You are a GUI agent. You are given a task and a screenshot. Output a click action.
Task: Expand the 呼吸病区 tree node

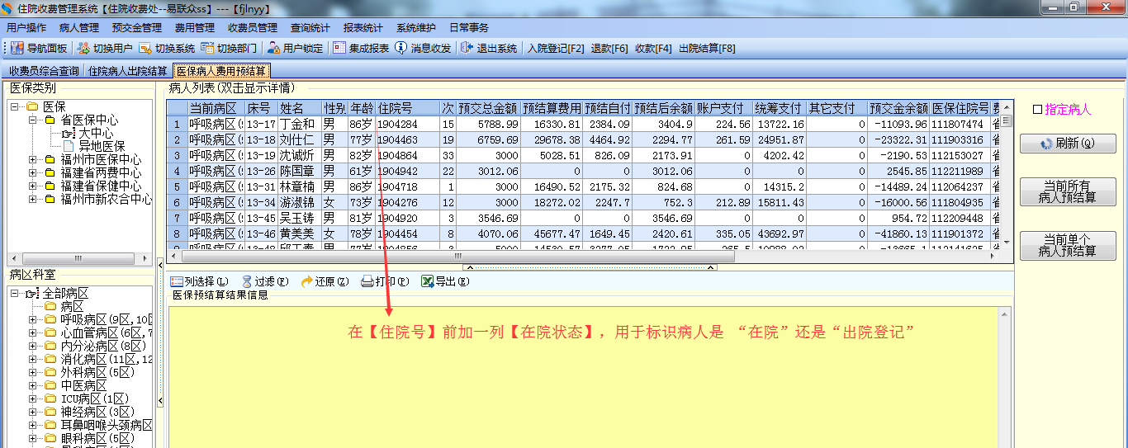click(x=33, y=320)
